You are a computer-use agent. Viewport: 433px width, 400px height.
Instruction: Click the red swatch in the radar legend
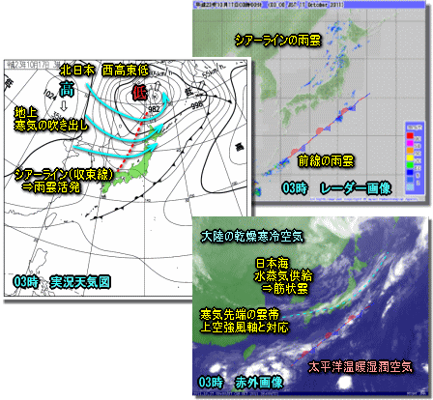click(411, 135)
